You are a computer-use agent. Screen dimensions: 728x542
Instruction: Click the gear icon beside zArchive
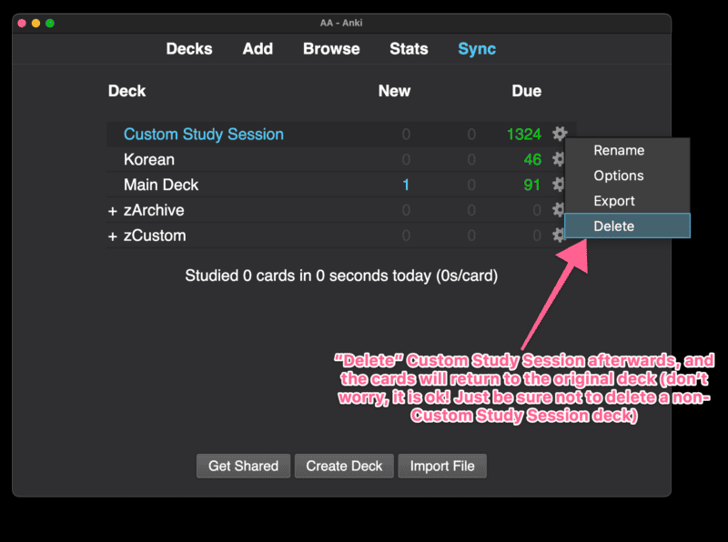click(559, 210)
